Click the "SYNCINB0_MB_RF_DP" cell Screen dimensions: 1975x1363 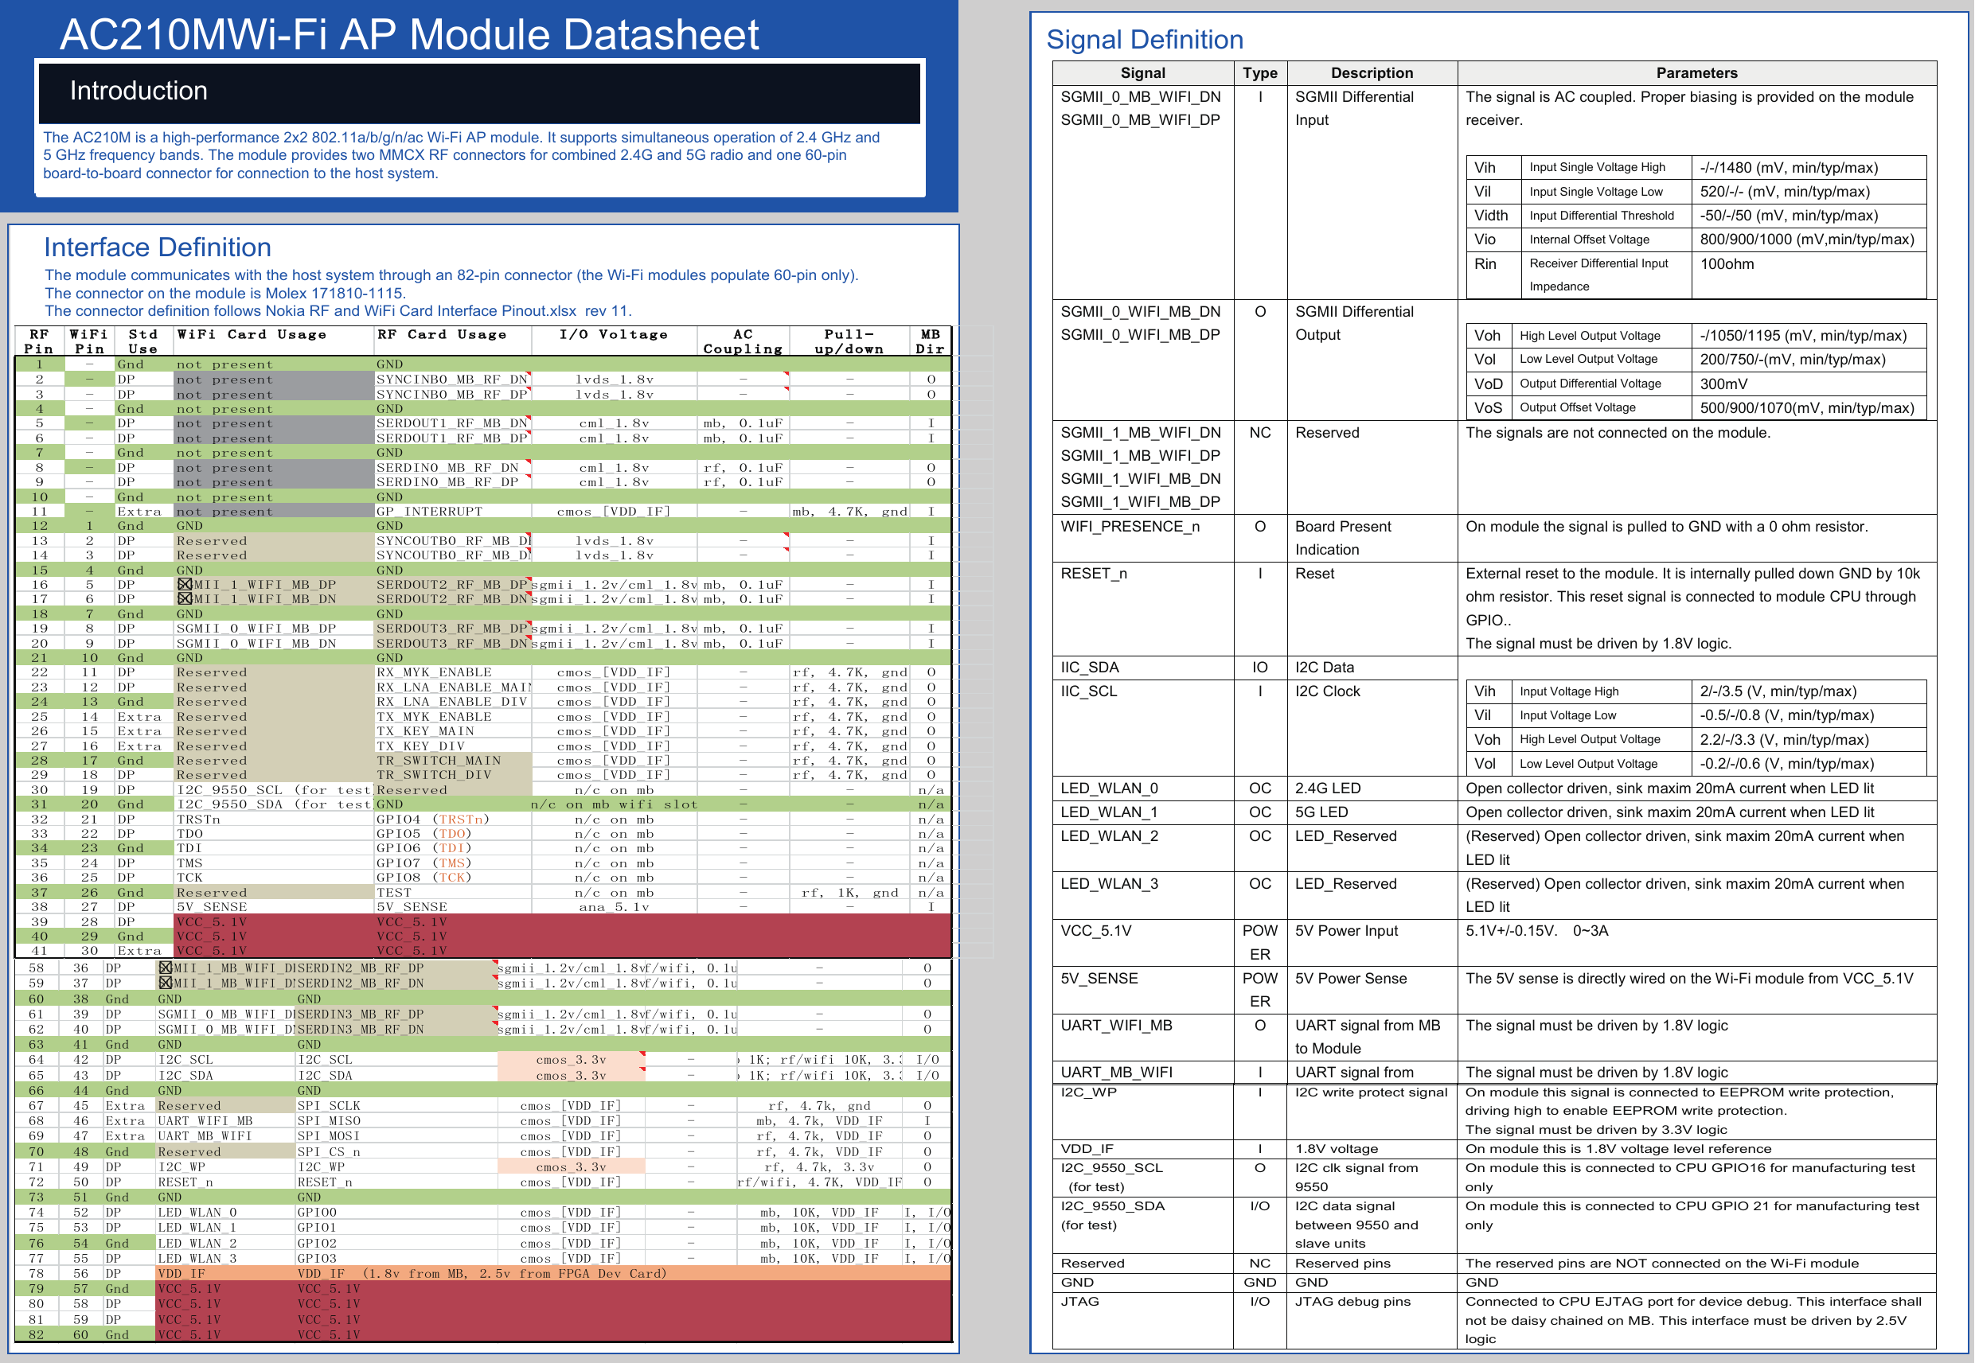[x=452, y=395]
